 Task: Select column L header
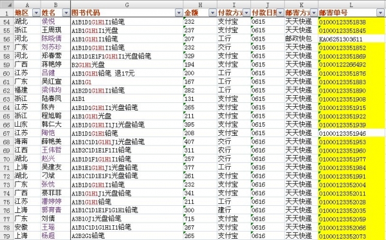pyautogui.click(x=351, y=5)
